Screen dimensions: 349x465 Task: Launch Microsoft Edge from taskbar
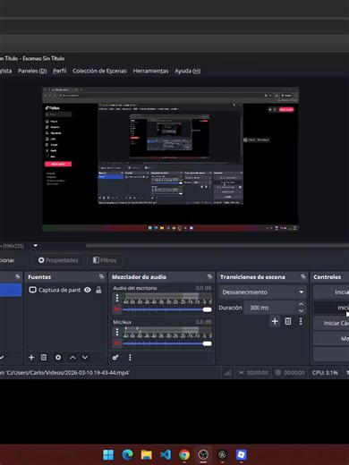[x=127, y=454]
